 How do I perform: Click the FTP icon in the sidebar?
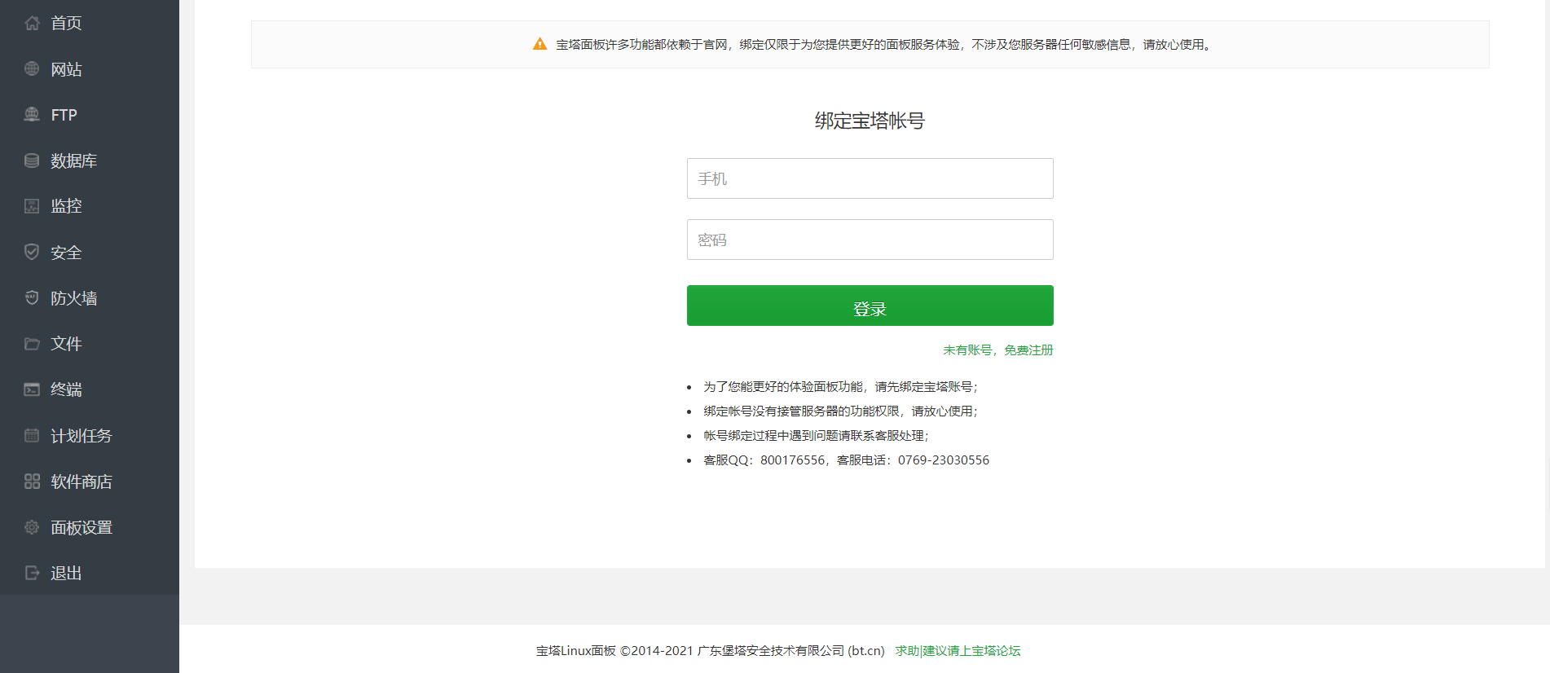click(x=32, y=115)
